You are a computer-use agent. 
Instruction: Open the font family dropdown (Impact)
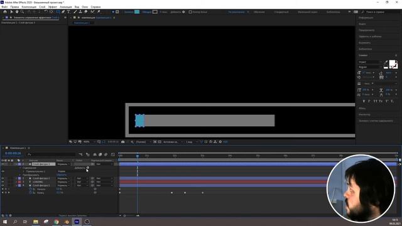(370, 62)
